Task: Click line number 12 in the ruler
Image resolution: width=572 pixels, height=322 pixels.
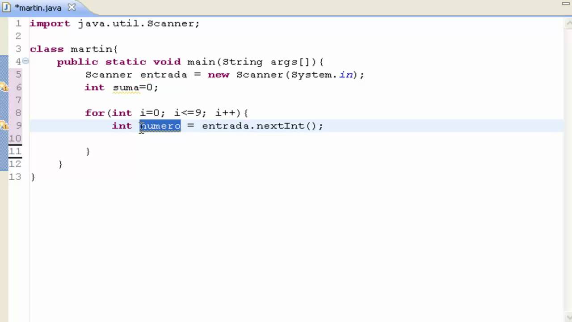Action: pyautogui.click(x=15, y=164)
